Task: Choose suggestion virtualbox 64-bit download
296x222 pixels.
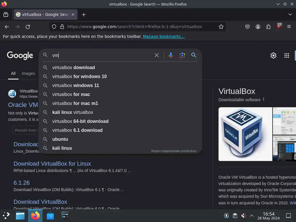Action: pyautogui.click(x=121, y=121)
